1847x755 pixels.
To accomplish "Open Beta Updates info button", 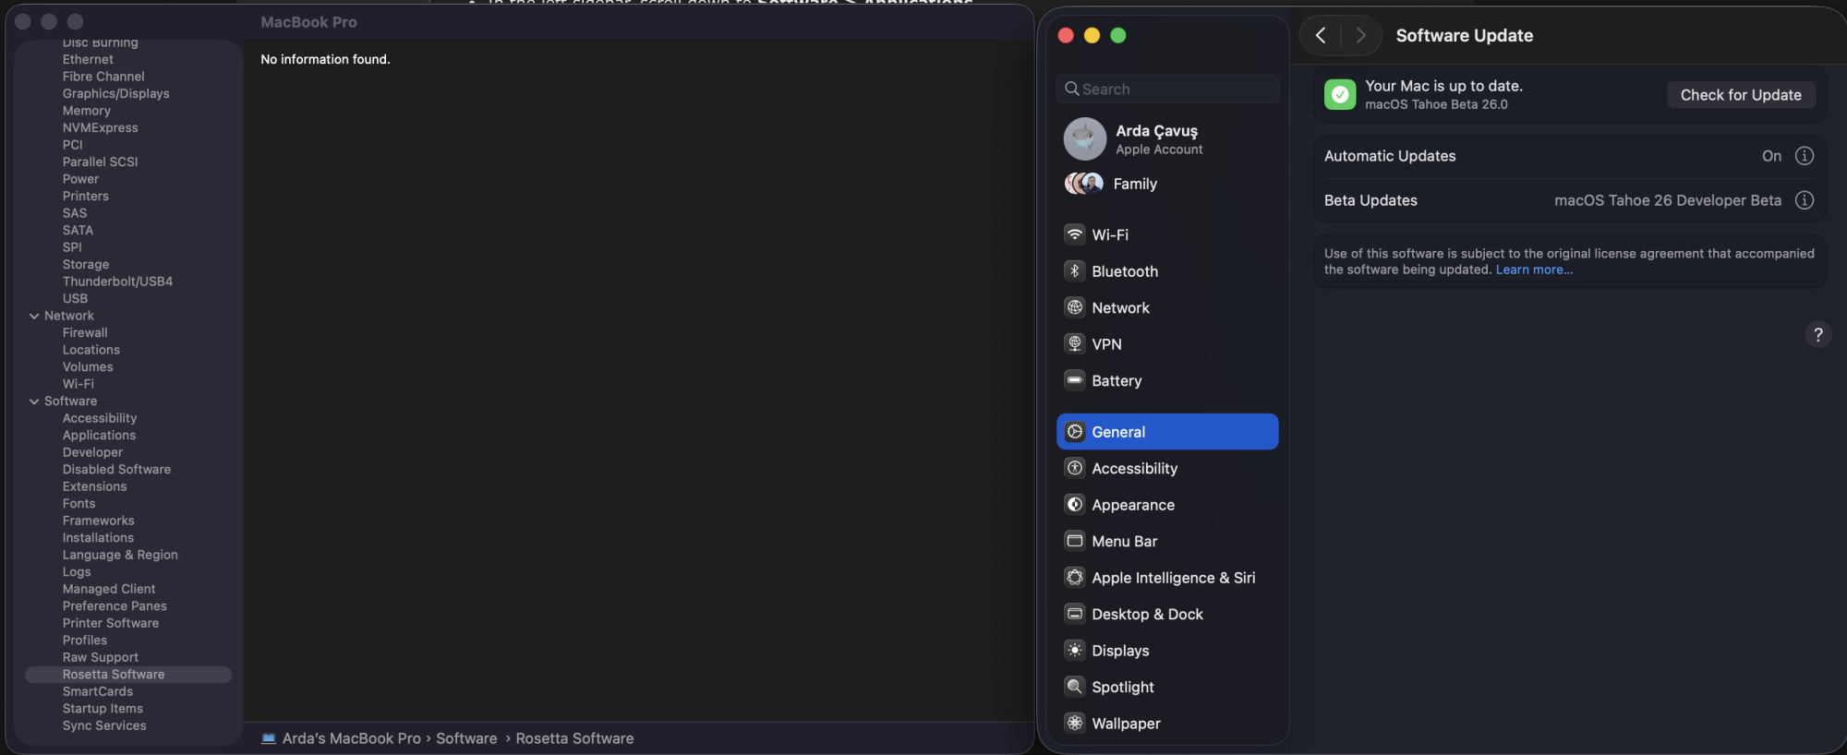I will point(1804,200).
